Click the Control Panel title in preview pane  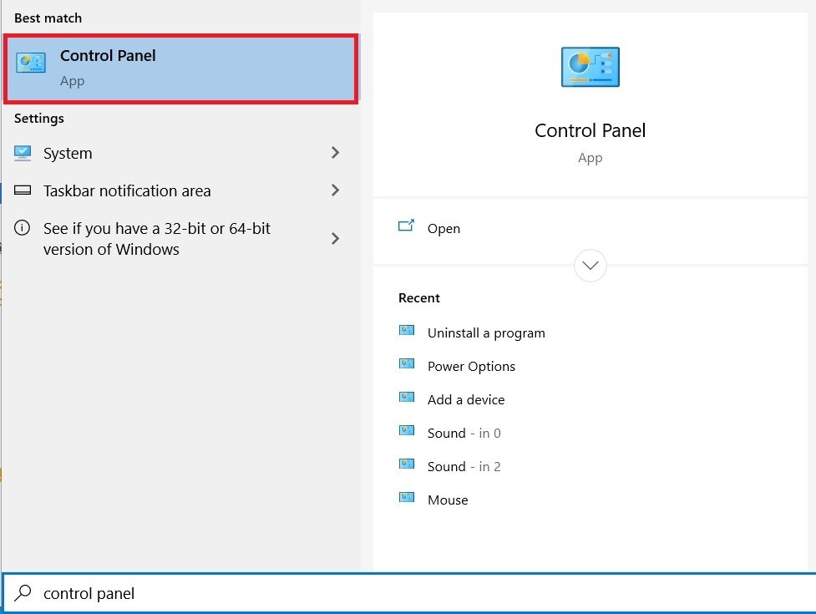click(x=590, y=130)
